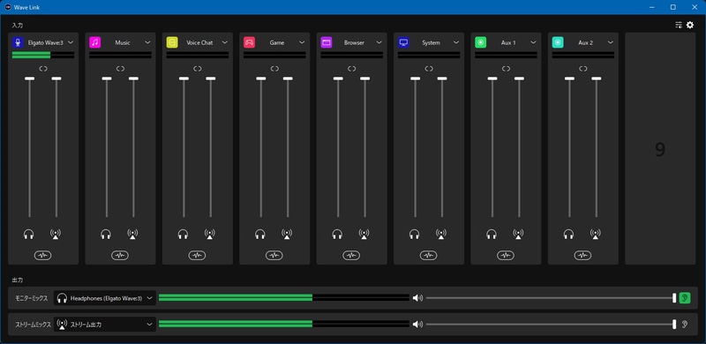Click the purple Browser channel icon
706x344 pixels.
327,42
